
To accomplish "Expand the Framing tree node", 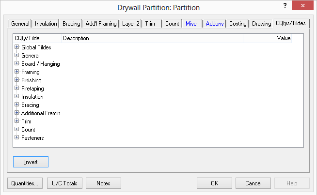I will (x=17, y=72).
